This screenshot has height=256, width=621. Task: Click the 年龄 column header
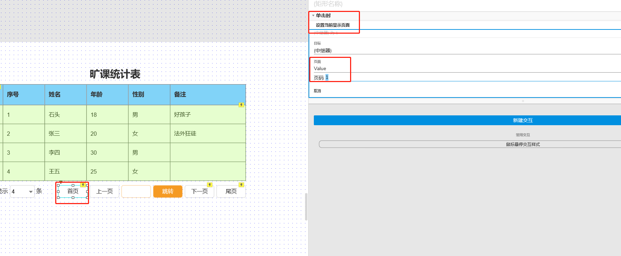click(107, 94)
